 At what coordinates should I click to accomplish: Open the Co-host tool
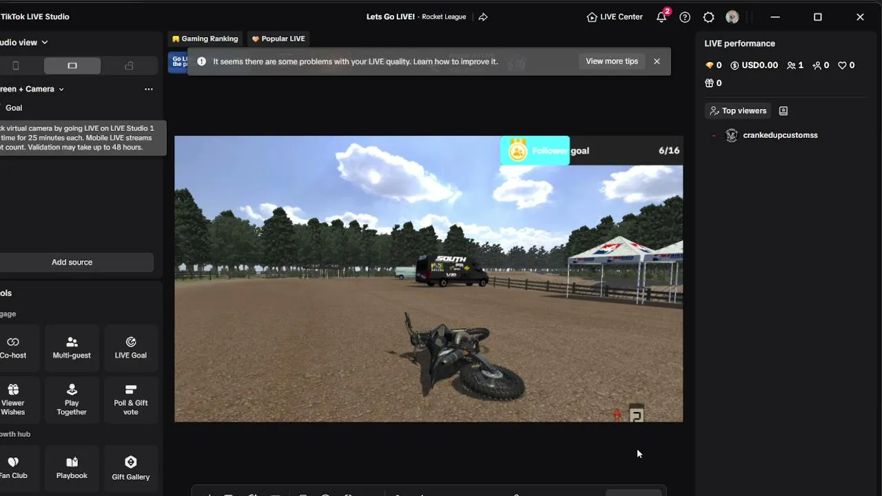[x=13, y=348]
